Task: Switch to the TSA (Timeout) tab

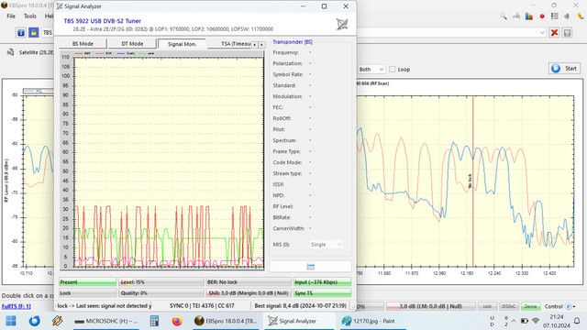Action: 229,44
